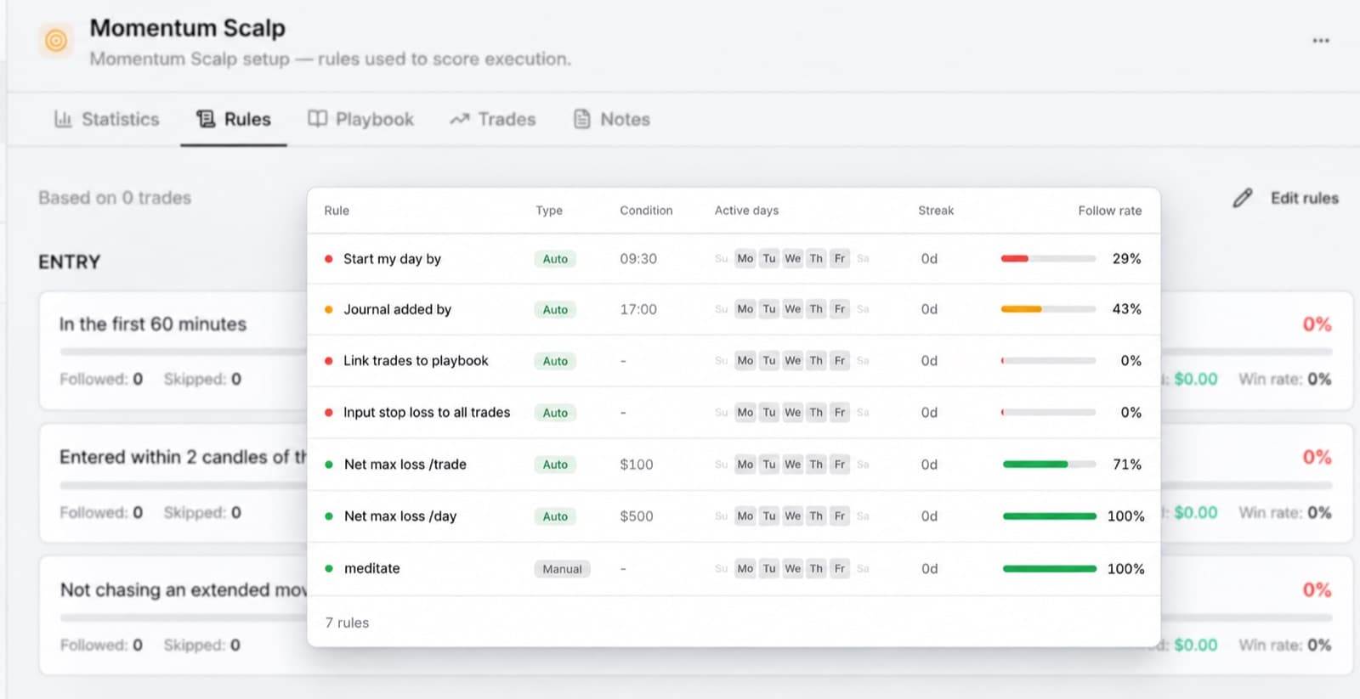Screen dimensions: 1360x699
Task: Click the Net max loss /trade follow rate bar
Action: [1049, 464]
